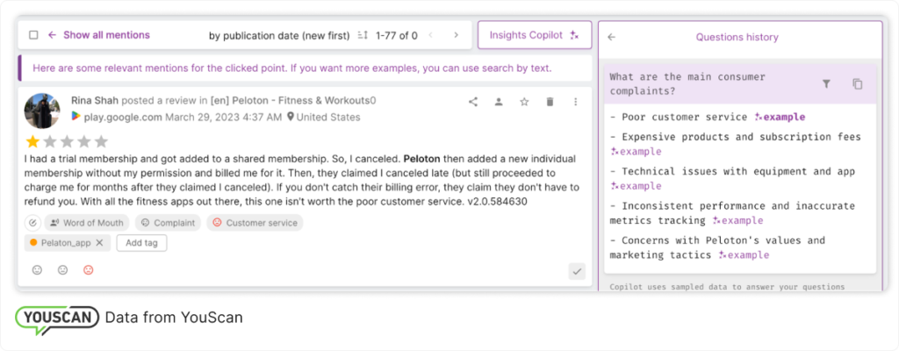The height and width of the screenshot is (351, 899).
Task: Open example for Expensive products and subscription fees
Action: click(636, 152)
